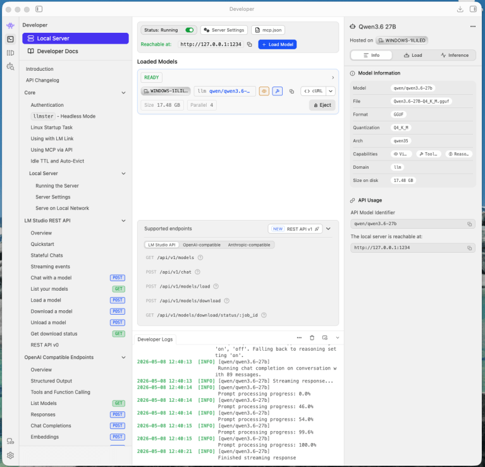Expand the READY model card chevron

(x=333, y=78)
